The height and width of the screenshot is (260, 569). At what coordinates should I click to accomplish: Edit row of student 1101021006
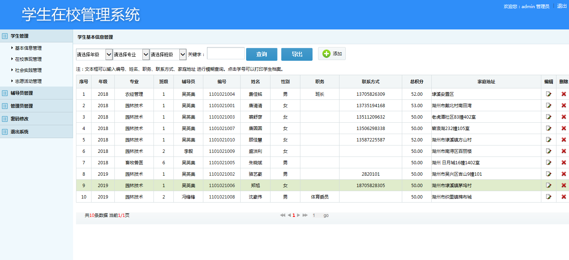[549, 186]
